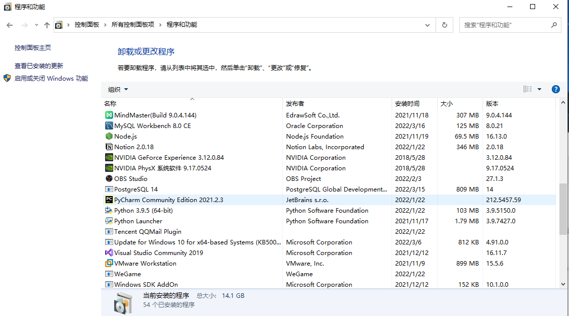Click the Node.js hexagon icon
Screen dimensions: 569x316
pos(109,136)
